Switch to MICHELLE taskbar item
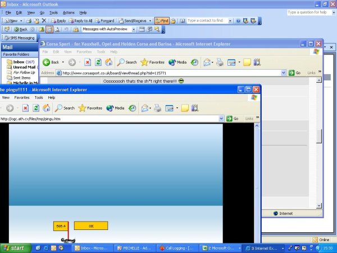Screen dimensions: 337x253 [135, 249]
